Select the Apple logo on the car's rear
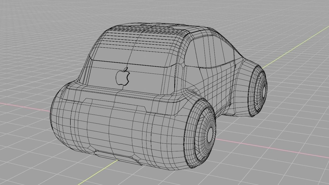 [123, 76]
